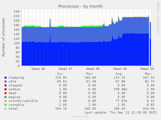The width and height of the screenshot is (161, 120).
Task: Click sleeping maximum value 167.52
Action: point(149,78)
